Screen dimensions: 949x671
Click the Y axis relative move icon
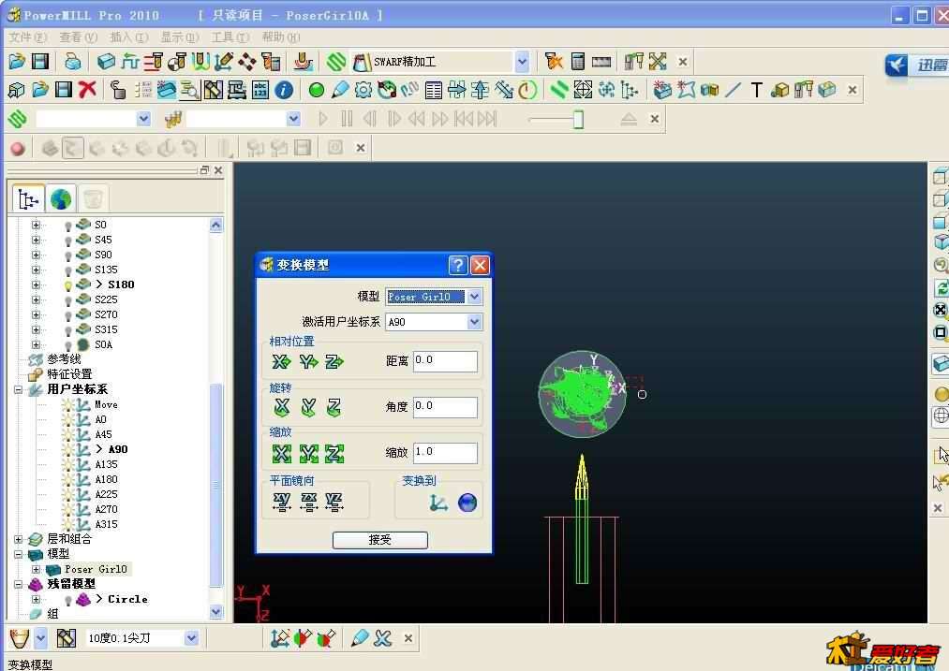point(308,361)
